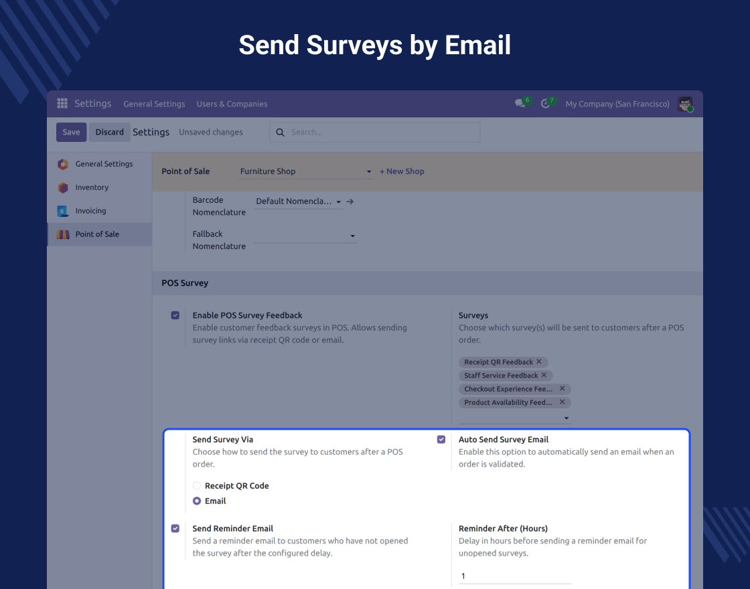Image resolution: width=750 pixels, height=589 pixels.
Task: Click the + New Shop link
Action: pyautogui.click(x=402, y=171)
